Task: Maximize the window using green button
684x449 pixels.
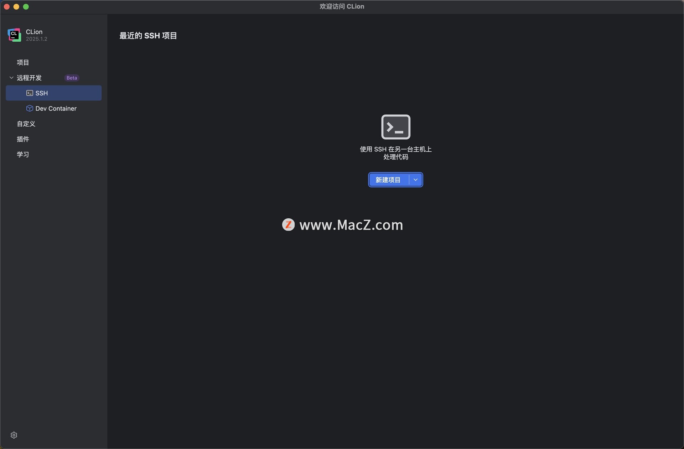Action: pyautogui.click(x=26, y=7)
